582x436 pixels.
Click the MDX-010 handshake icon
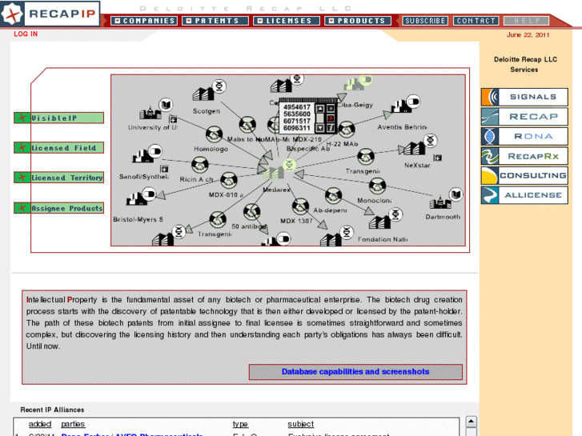click(229, 181)
